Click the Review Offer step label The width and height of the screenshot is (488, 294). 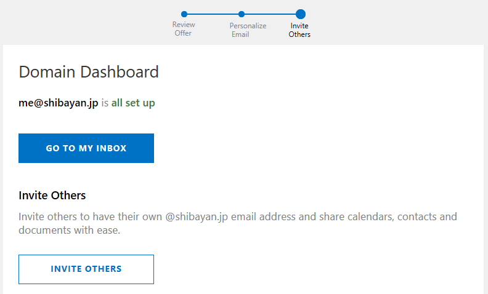click(184, 29)
